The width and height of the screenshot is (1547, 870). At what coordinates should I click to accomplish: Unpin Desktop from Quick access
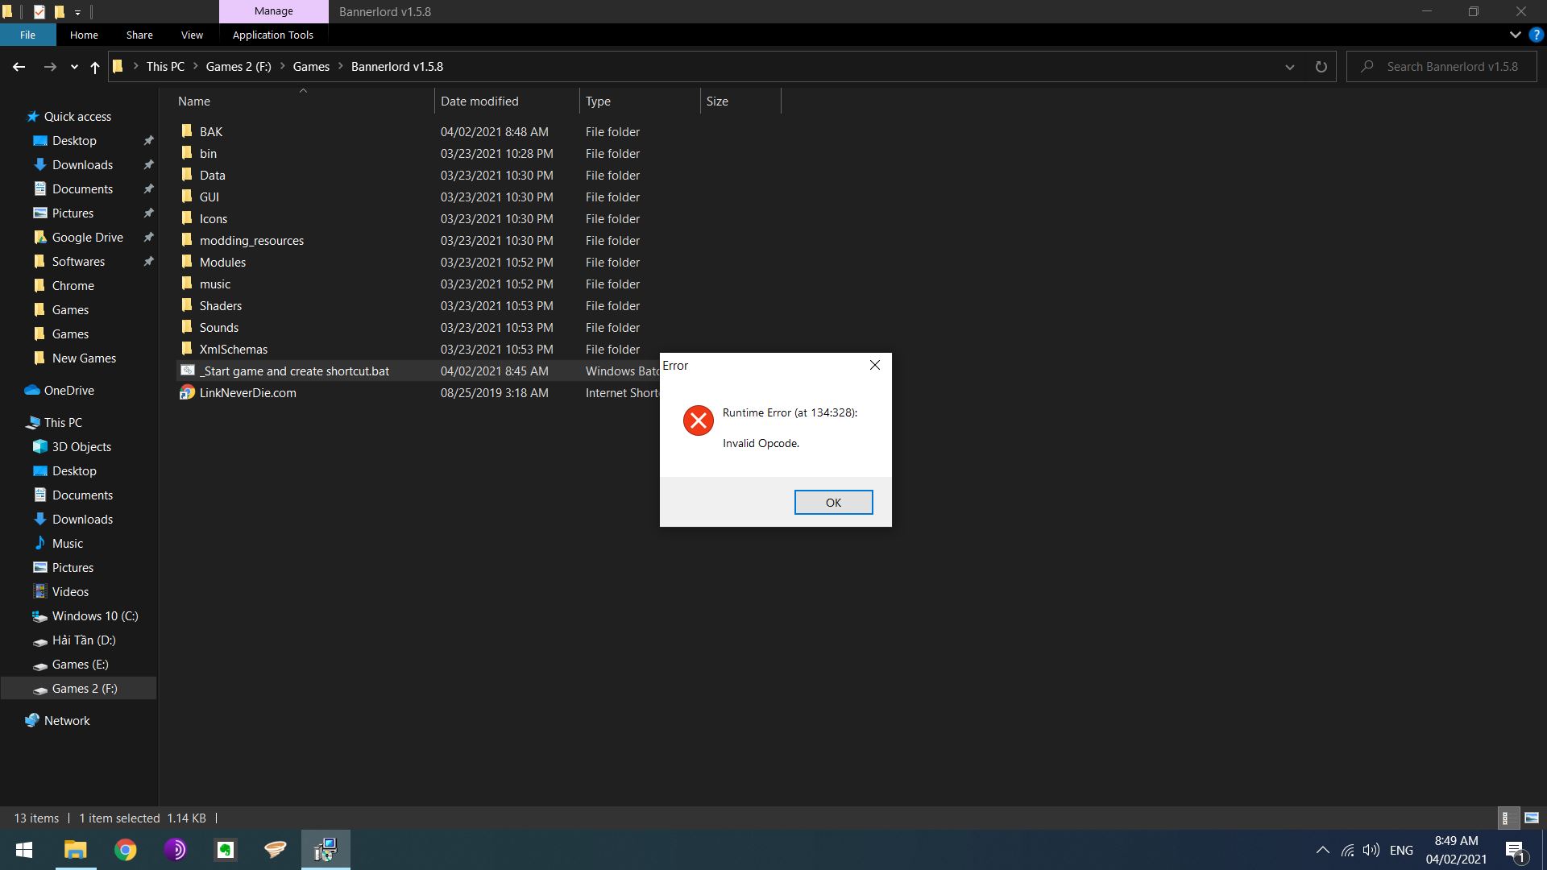[x=148, y=140]
